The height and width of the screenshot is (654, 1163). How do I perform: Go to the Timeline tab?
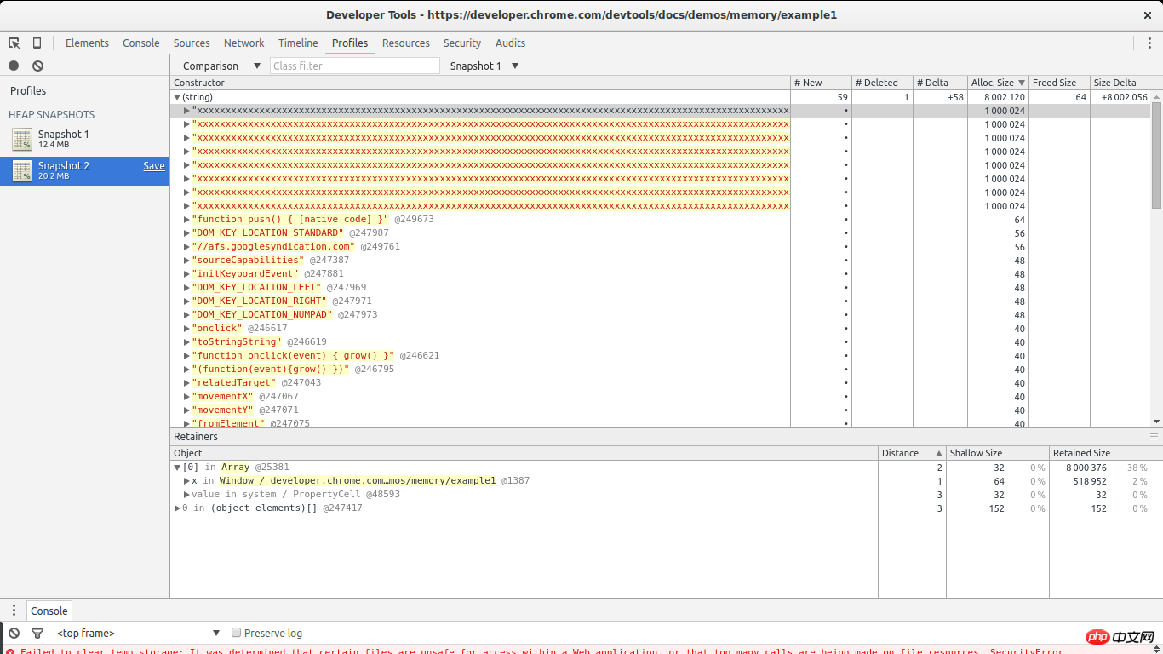298,43
